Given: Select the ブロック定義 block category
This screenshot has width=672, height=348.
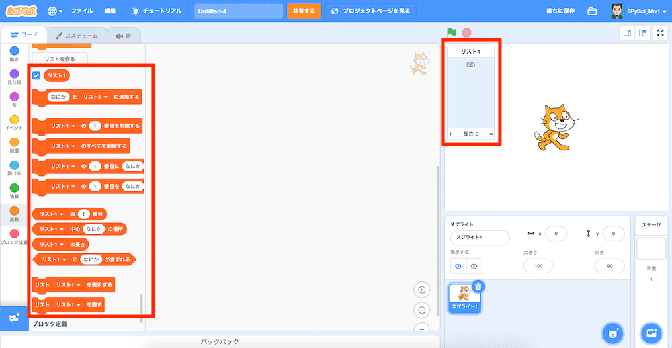Looking at the screenshot, I should click(15, 237).
